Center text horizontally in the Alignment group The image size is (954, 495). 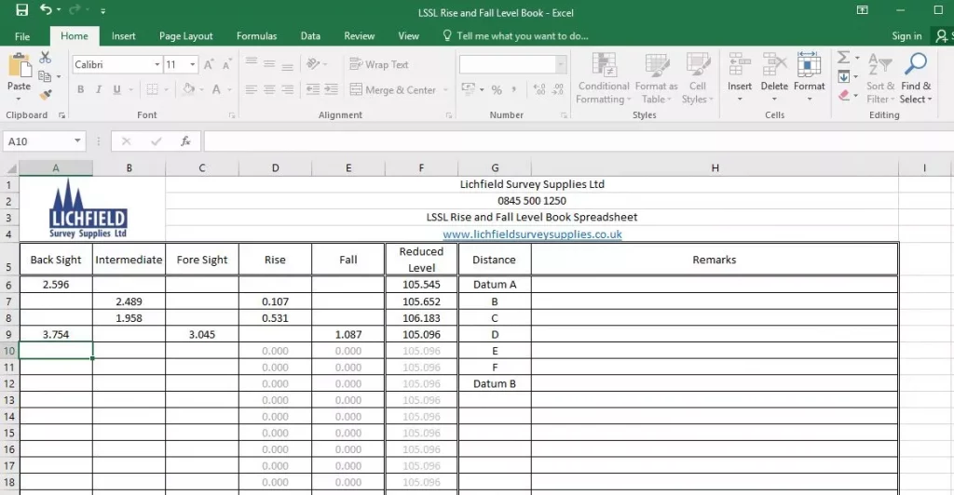click(269, 89)
